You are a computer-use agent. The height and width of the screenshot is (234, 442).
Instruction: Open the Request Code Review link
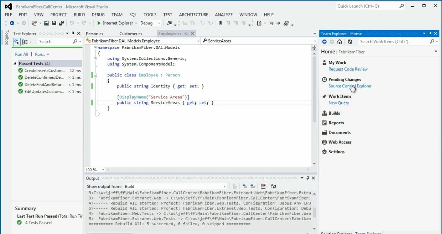tap(348, 69)
